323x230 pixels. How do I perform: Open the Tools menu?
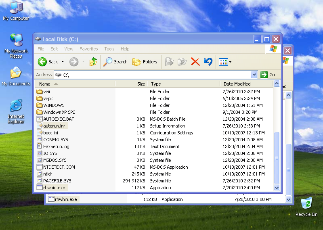click(x=109, y=49)
